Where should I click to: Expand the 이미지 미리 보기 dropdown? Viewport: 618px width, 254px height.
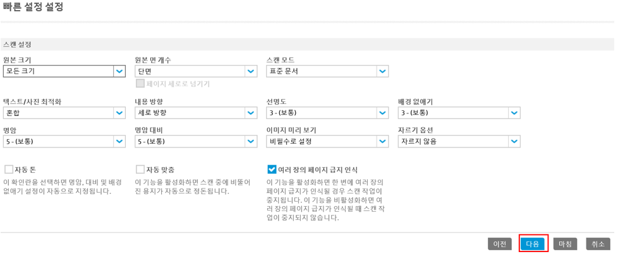(x=382, y=142)
